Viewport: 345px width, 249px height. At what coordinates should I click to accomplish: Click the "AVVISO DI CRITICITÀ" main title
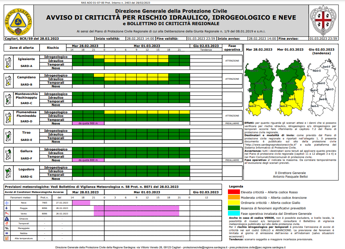coord(171,17)
